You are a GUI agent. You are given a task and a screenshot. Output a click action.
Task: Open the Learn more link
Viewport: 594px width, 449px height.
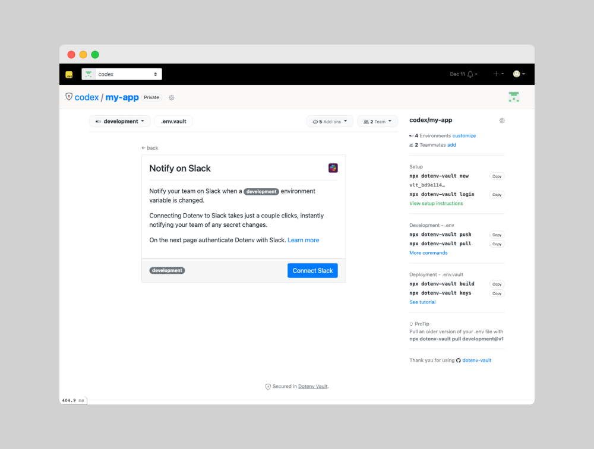point(304,240)
